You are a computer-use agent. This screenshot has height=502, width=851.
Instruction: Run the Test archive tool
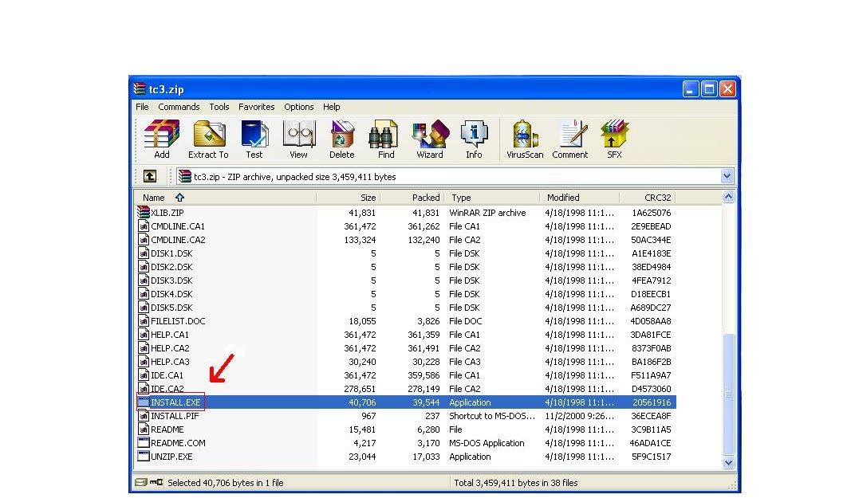coord(254,139)
